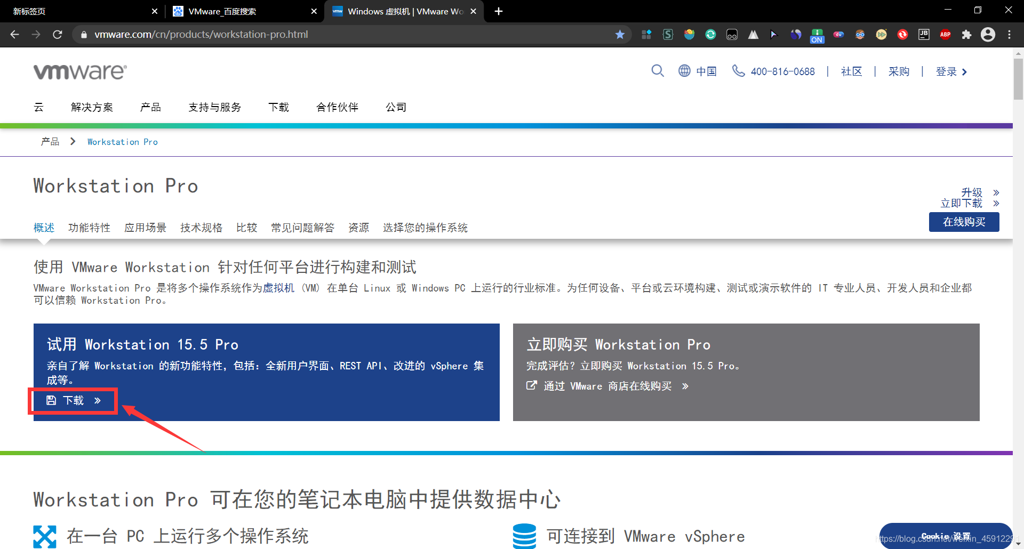Click 通过 VMware 商店在线购买 link

click(607, 386)
